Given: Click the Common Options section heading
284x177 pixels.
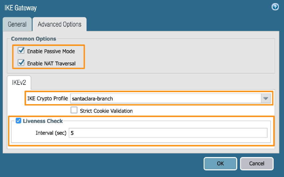Looking at the screenshot, I should pos(33,39).
